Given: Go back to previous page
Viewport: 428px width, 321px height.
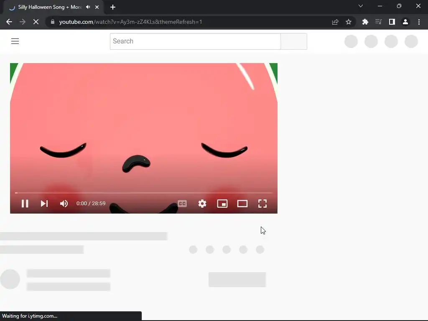Looking at the screenshot, I should [9, 22].
